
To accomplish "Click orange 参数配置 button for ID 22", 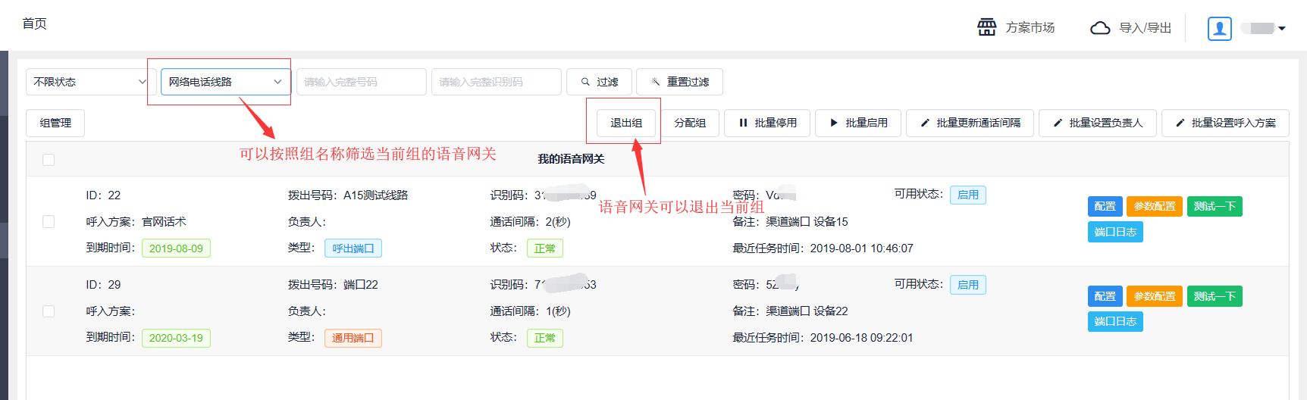I will (x=1154, y=206).
